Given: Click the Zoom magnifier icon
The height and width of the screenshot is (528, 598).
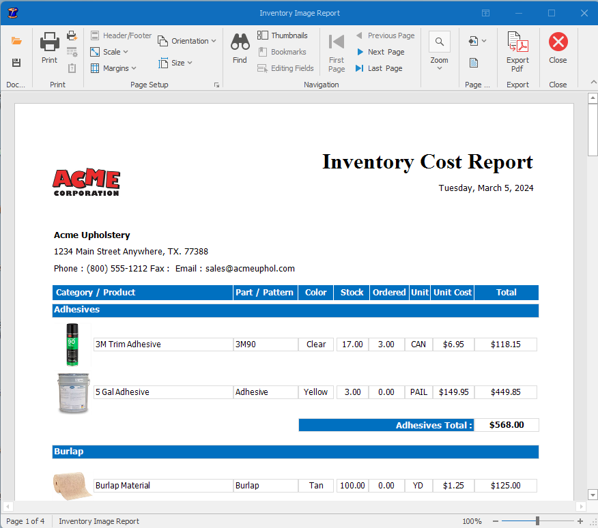Looking at the screenshot, I should [439, 41].
